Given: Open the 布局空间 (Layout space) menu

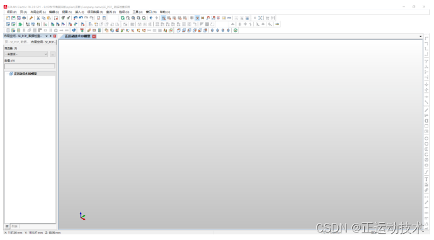Looking at the screenshot, I should (x=38, y=12).
